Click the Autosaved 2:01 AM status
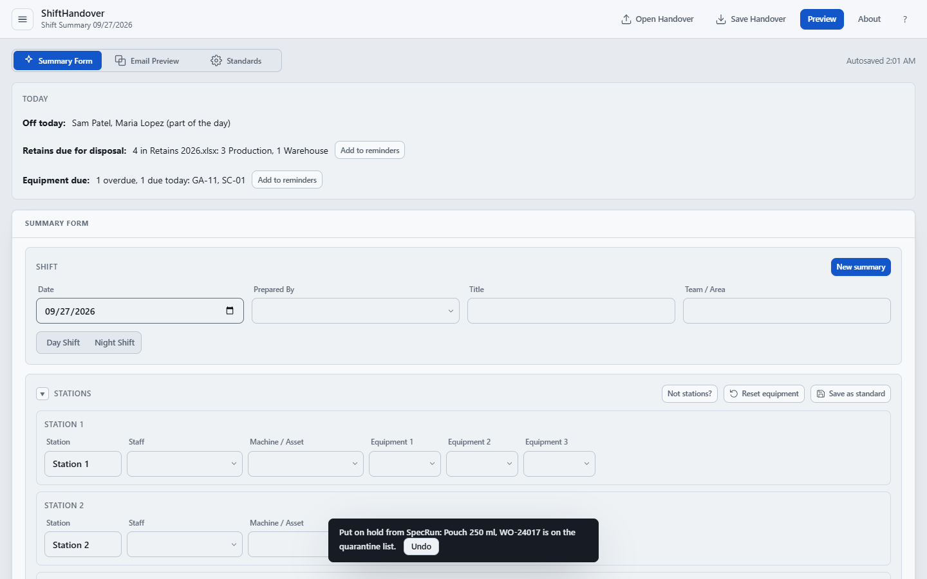The image size is (927, 579). click(881, 61)
